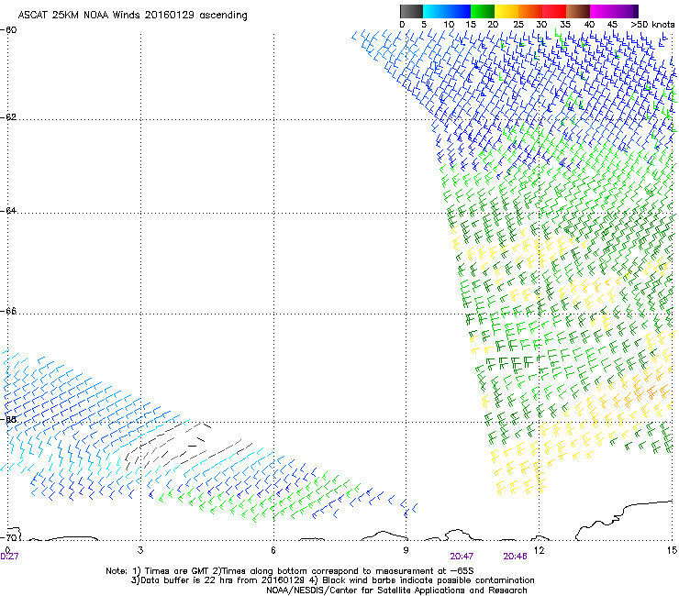Viewport: 679px width, 596px height.
Task: Click the -66 latitude axis label
Action: tap(8, 311)
